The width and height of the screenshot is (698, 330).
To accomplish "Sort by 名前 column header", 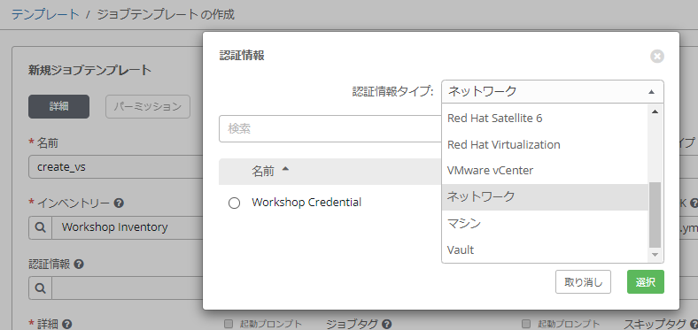I will (271, 172).
